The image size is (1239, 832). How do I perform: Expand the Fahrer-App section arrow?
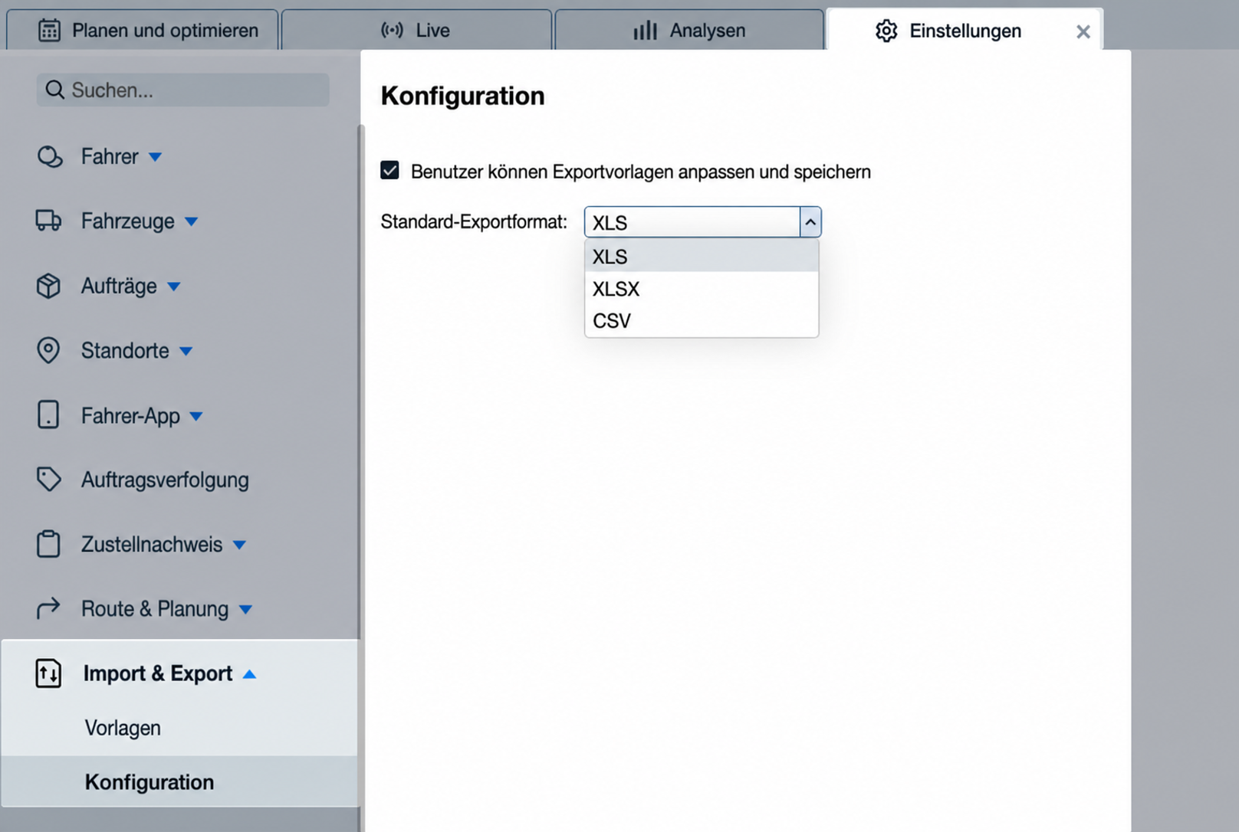tap(196, 416)
